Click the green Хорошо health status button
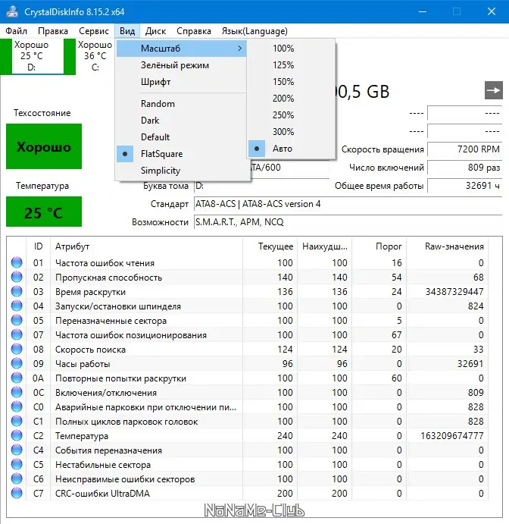Viewport: 509px width, 524px height. 44,146
